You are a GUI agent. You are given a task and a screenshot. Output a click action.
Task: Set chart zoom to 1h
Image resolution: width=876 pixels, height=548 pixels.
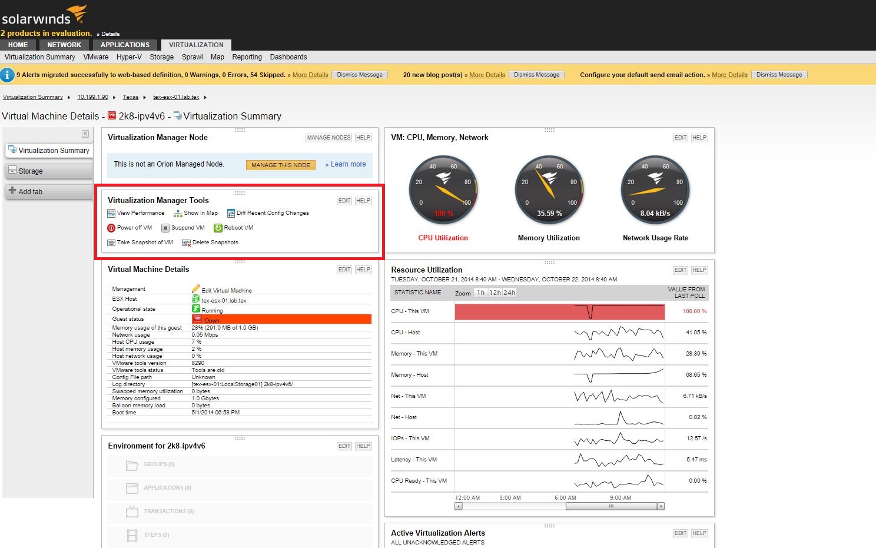coord(481,293)
